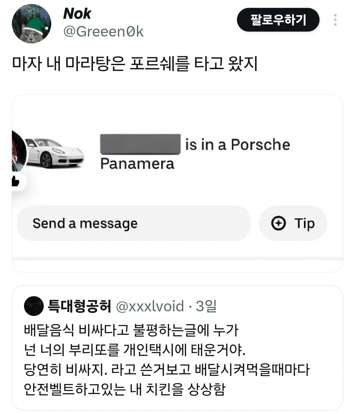
Task: Click the 3일 timestamp on quoted post
Action: (x=206, y=306)
